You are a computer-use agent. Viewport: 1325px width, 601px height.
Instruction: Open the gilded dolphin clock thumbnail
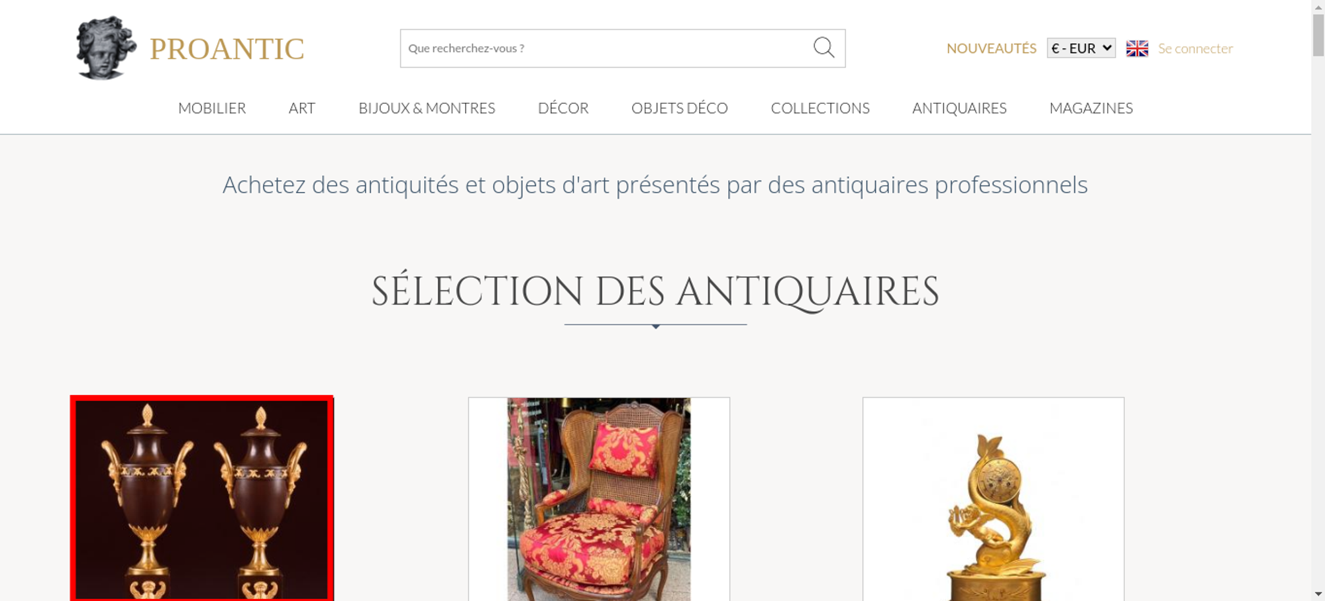(993, 499)
